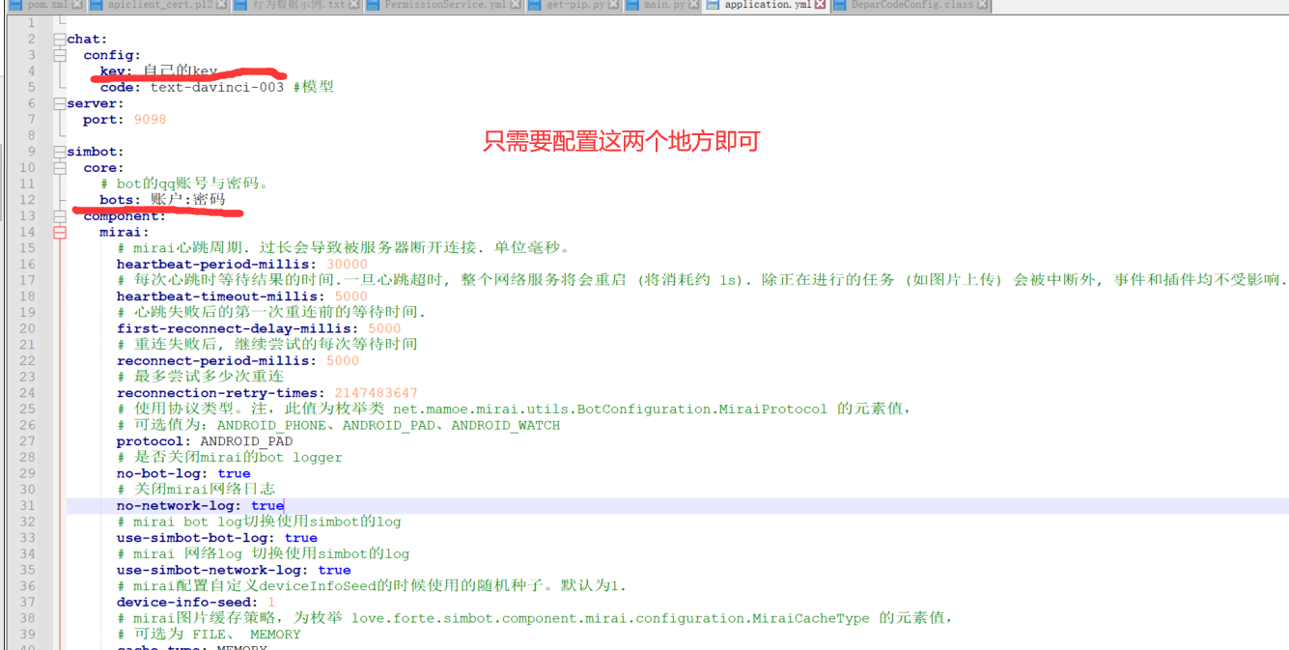Collapse the simbot block fold marker
The height and width of the screenshot is (650, 1289).
pos(60,152)
